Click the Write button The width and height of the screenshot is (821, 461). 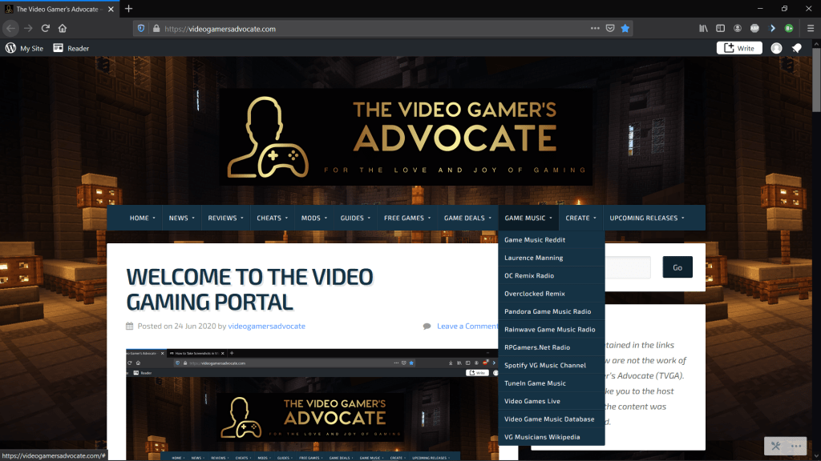click(739, 48)
